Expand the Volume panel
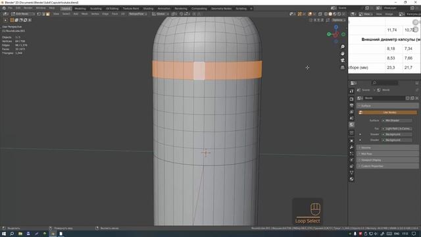Viewport: 421px width, 237px height. [387, 147]
